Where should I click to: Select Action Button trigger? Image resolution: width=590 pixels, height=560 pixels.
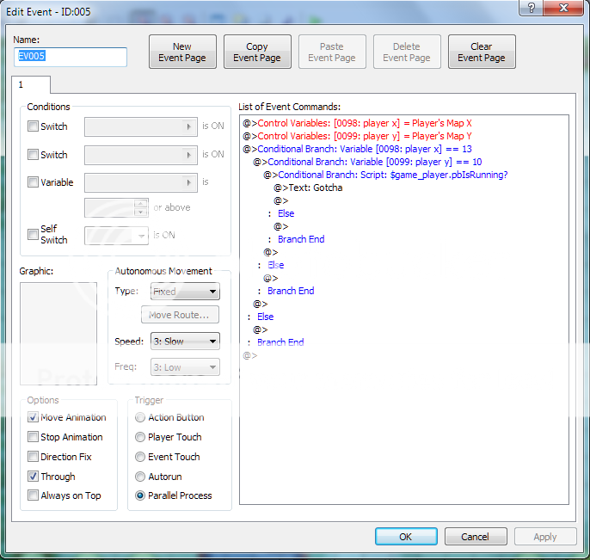(x=140, y=417)
